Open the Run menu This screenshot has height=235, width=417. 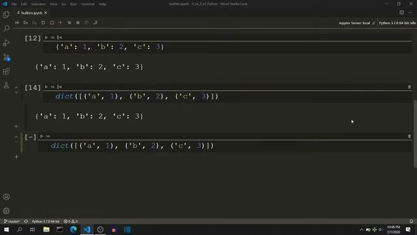(74, 4)
